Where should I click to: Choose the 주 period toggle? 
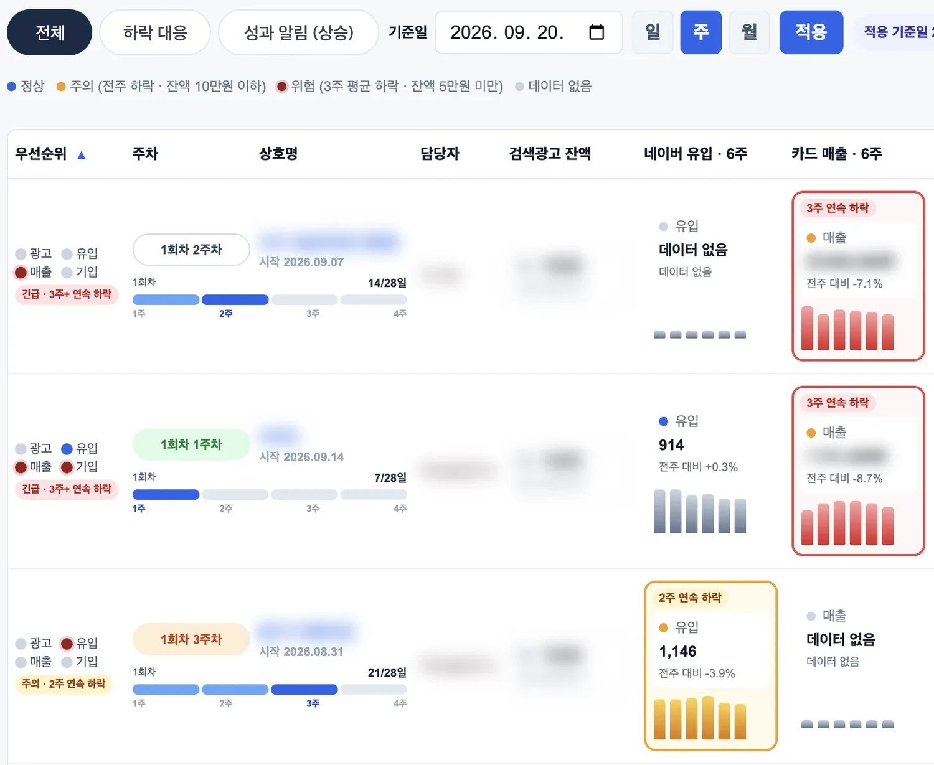pyautogui.click(x=701, y=32)
